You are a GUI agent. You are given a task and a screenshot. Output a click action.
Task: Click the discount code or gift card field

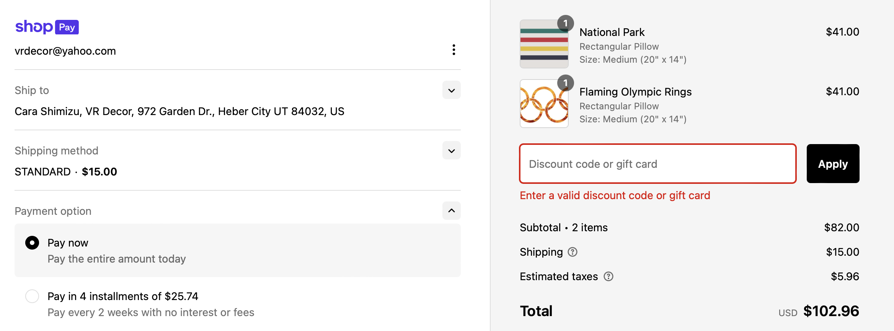click(x=657, y=164)
